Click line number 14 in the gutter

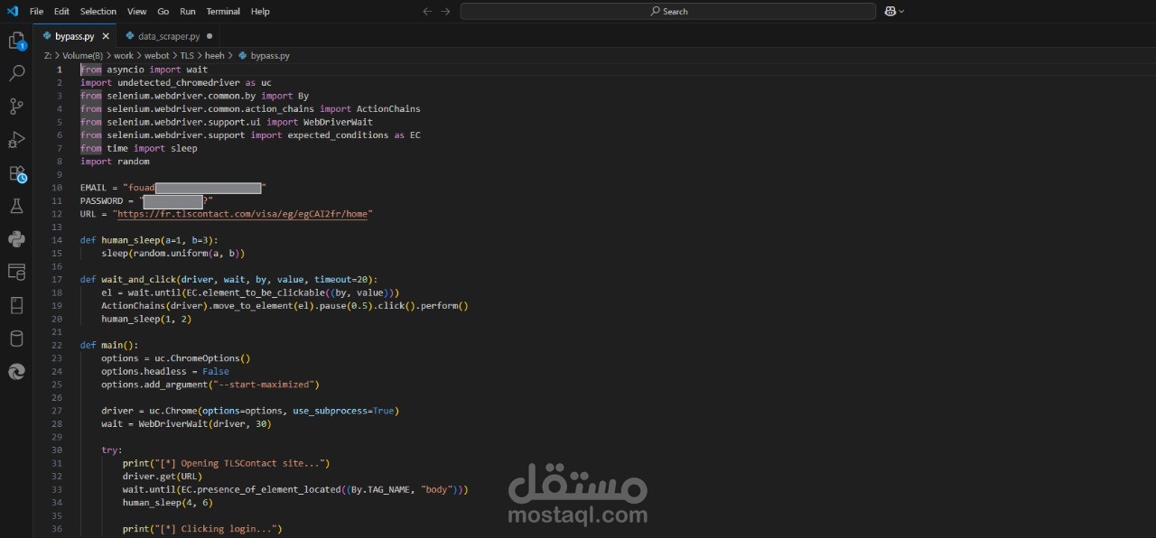57,240
